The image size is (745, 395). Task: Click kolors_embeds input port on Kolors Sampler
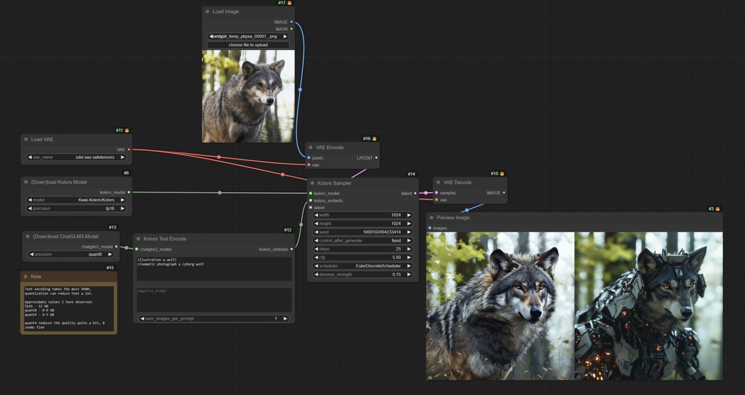coord(311,201)
